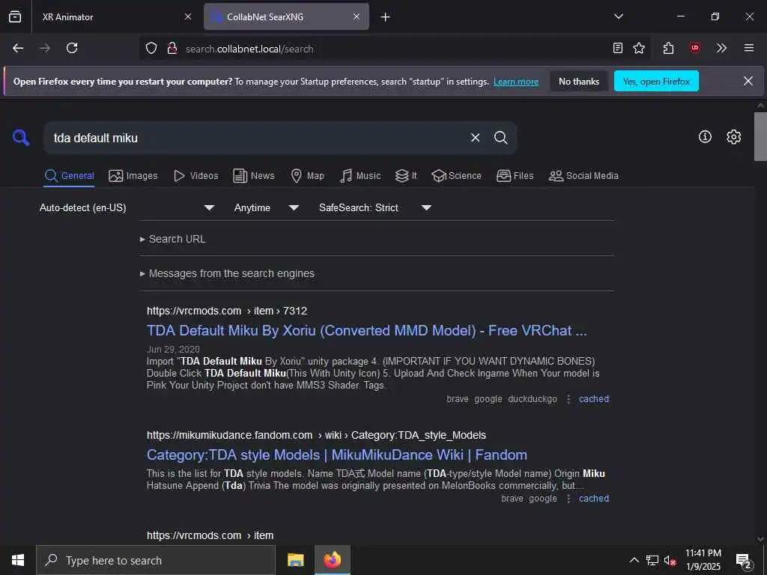Open the News search category
Viewport: 767px width, 575px height.
coord(254,176)
